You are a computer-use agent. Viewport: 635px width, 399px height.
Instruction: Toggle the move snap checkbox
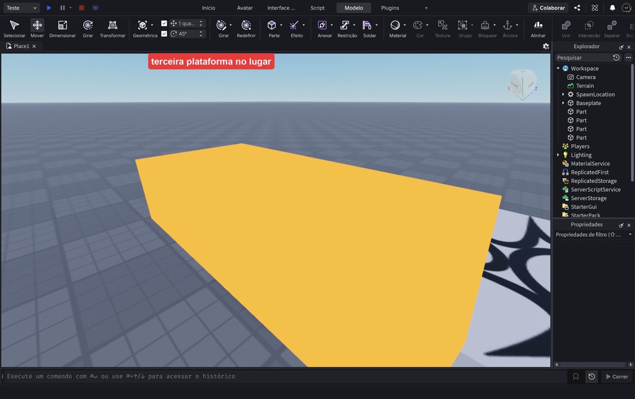pos(164,23)
